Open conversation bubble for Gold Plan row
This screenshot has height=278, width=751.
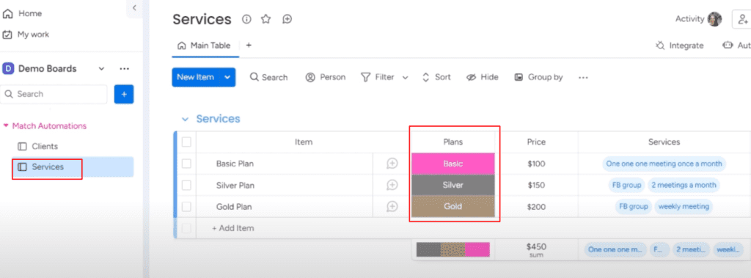[x=392, y=207]
